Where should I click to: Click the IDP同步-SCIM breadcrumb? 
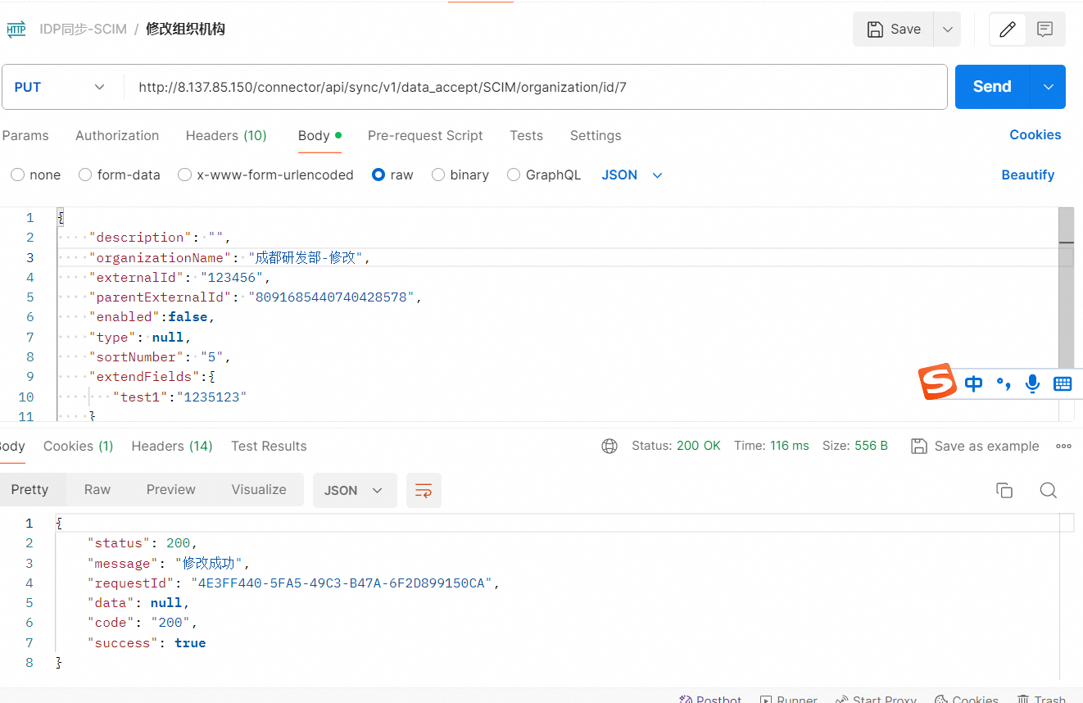(83, 29)
